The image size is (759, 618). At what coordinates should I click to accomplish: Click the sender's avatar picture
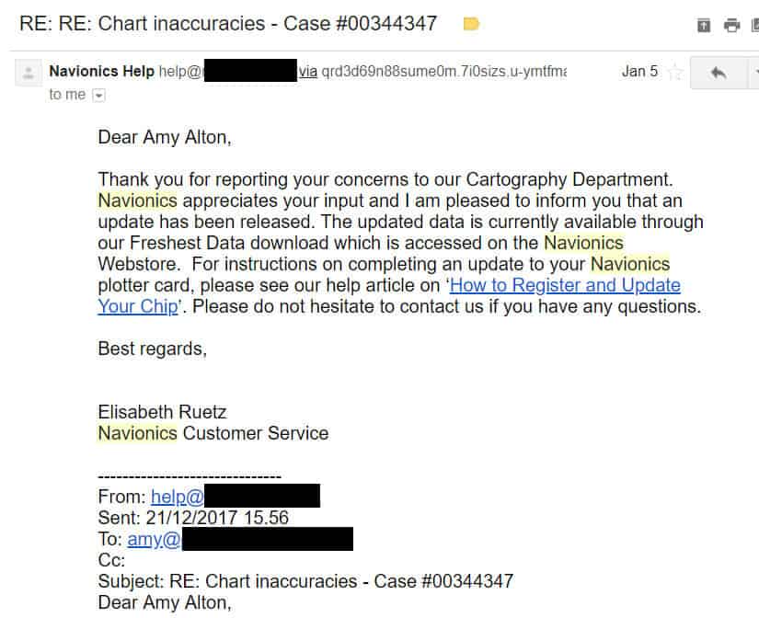pyautogui.click(x=29, y=72)
